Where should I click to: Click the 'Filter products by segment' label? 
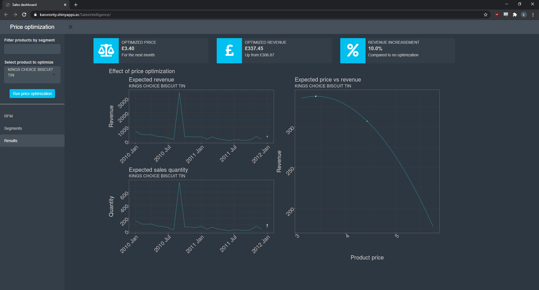point(29,40)
